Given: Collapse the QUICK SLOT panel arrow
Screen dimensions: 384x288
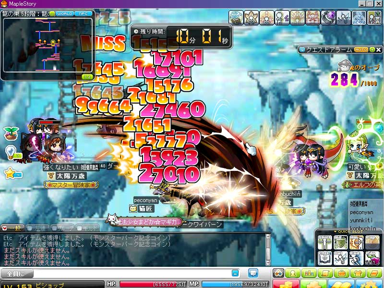Looking at the screenshot, I should point(335,232).
